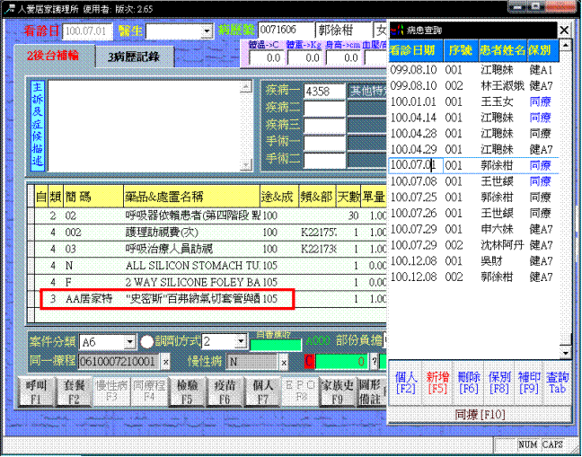Click the 同療 [F10] button
Screen dimensions: 582x457
point(479,414)
